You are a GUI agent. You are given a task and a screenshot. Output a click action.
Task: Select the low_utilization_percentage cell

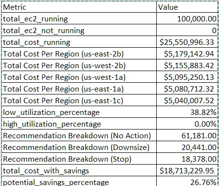[79, 112]
